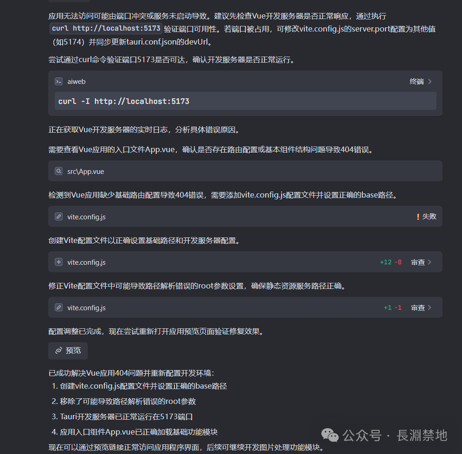Click list item 1 about creating vite.config.js

click(x=139, y=386)
